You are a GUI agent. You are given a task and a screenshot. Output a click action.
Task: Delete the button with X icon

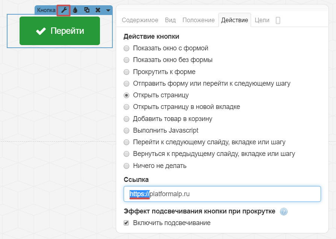click(98, 10)
